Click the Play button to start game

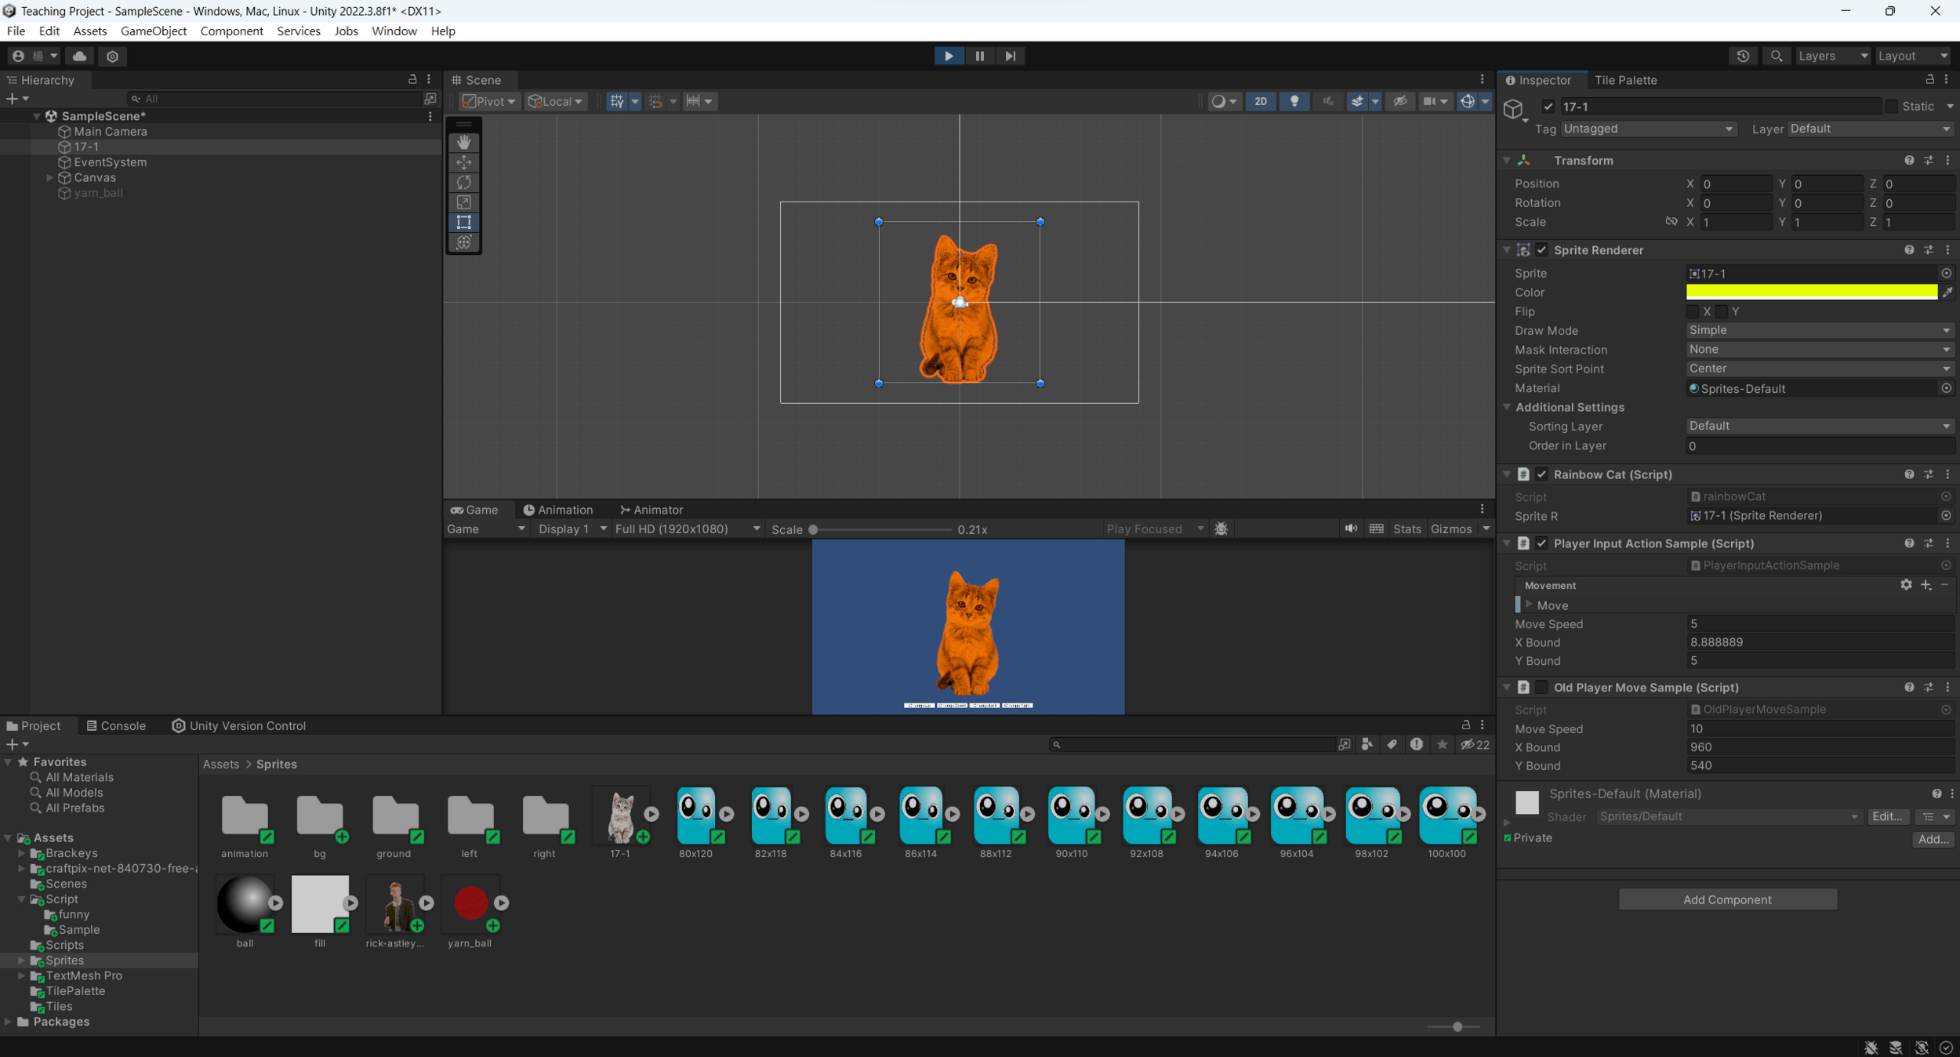(x=949, y=56)
